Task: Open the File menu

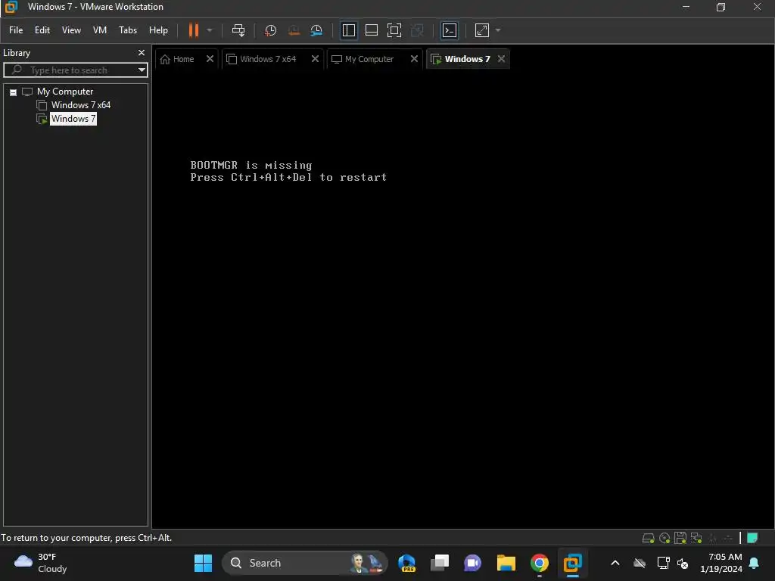Action: click(x=16, y=30)
